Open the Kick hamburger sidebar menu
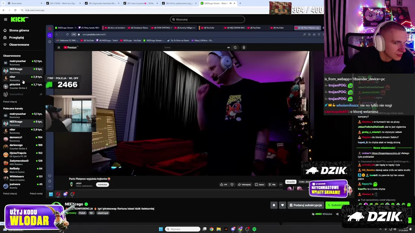 coord(6,19)
